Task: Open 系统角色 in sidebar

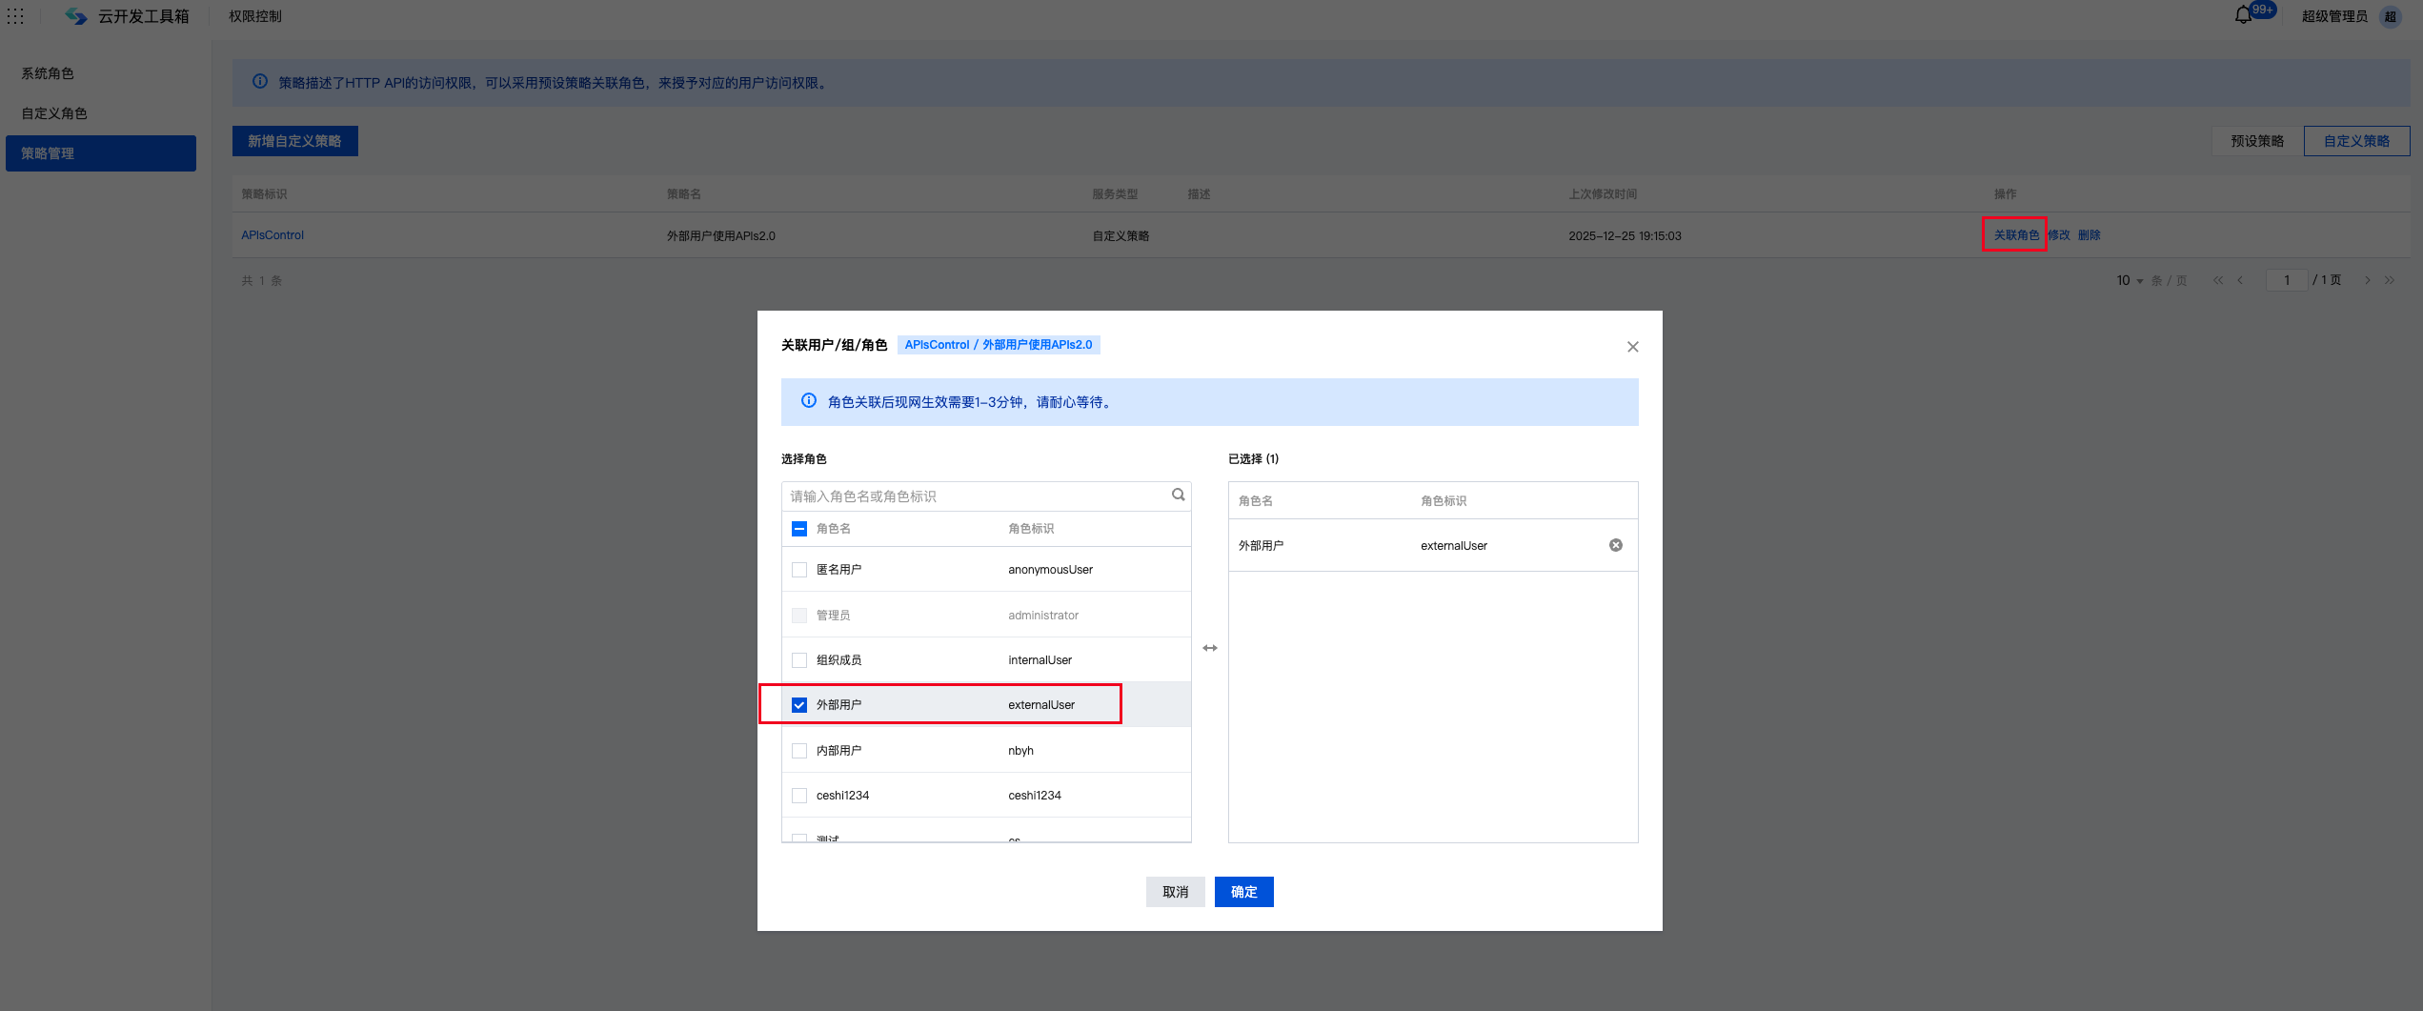Action: pyautogui.click(x=48, y=73)
